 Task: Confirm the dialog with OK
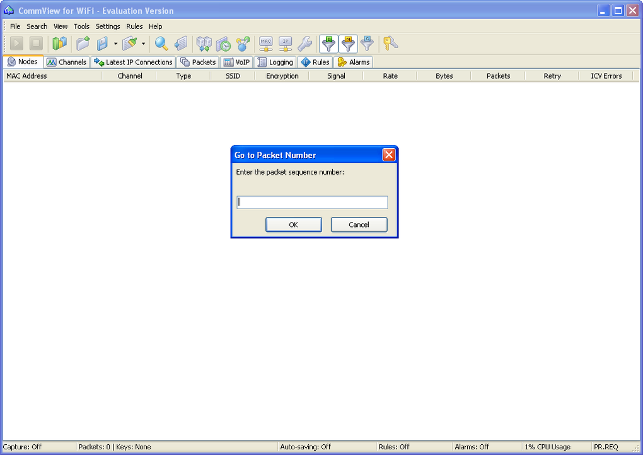[x=294, y=224]
